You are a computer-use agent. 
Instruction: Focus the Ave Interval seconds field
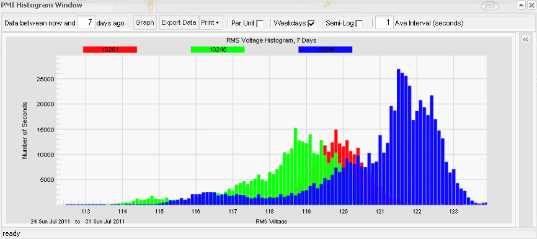point(384,23)
